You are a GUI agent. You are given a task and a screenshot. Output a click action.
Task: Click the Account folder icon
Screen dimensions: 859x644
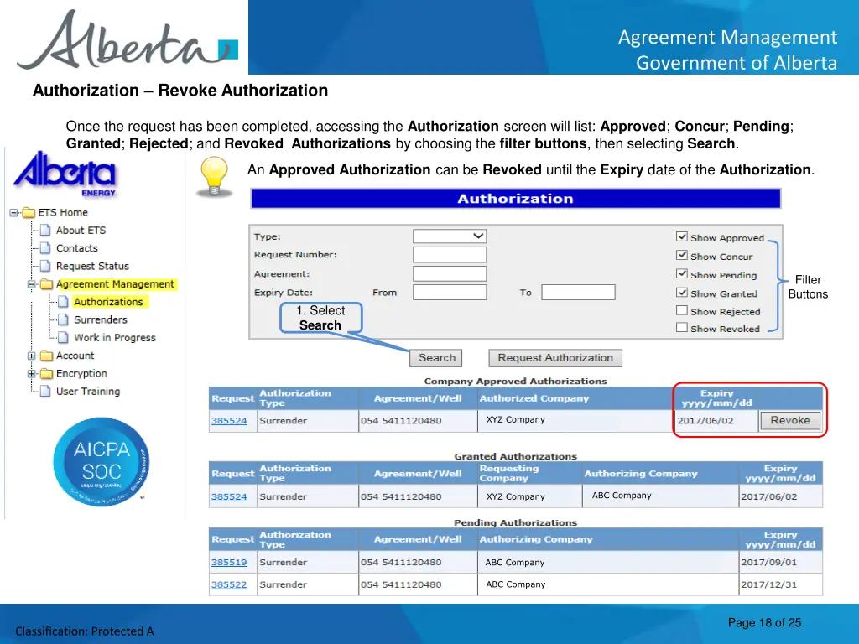tap(47, 356)
